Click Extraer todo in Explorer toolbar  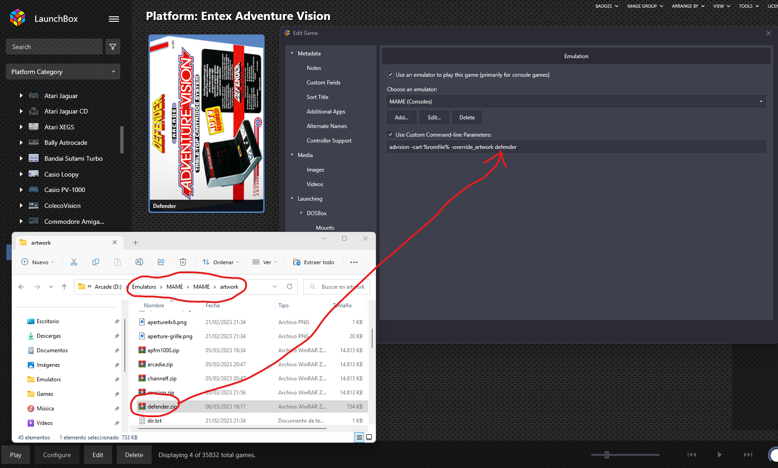coord(314,262)
